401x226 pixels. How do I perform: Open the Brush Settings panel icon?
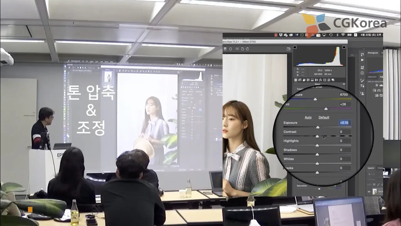click(x=362, y=80)
